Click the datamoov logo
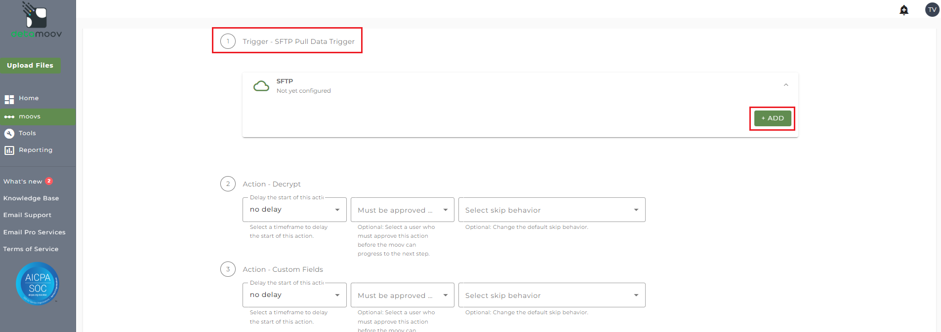Screen dimensions: 941x332 tap(37, 21)
